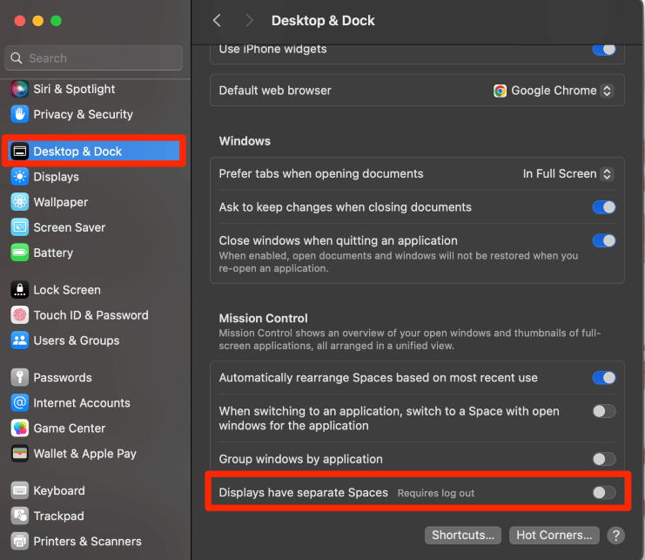Open Screen Saver settings icon
645x560 pixels.
(x=20, y=227)
